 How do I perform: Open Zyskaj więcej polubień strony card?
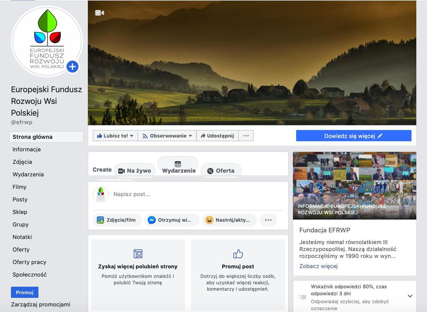click(x=138, y=275)
